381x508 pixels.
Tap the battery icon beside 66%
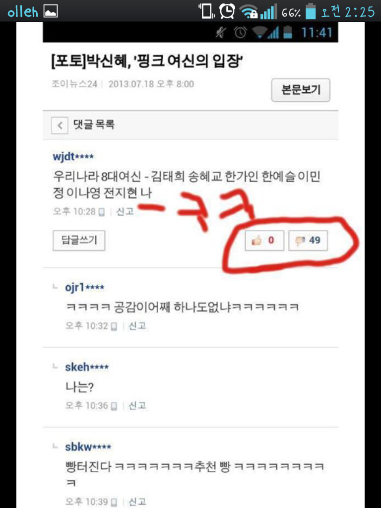click(x=311, y=11)
